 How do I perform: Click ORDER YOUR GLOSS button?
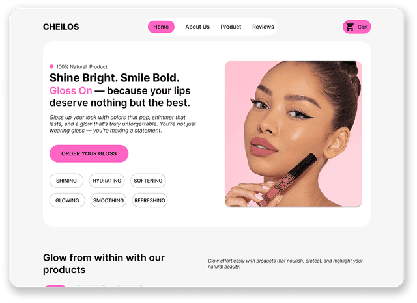(89, 153)
